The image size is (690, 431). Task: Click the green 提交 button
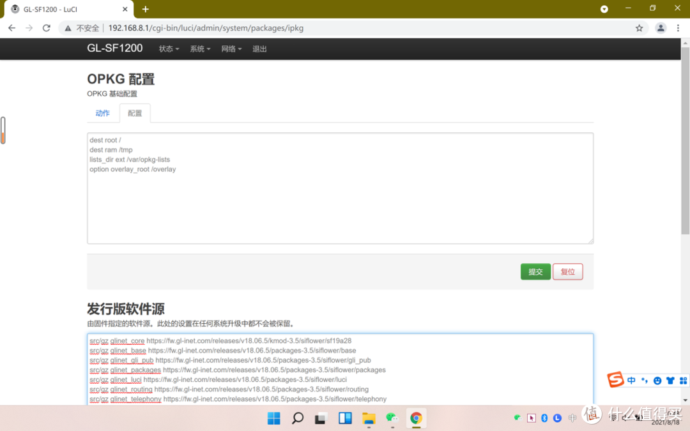point(535,272)
